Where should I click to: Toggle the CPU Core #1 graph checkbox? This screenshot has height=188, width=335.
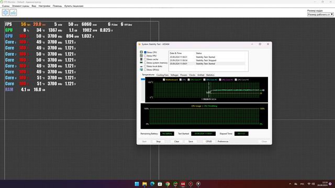pos(188,80)
